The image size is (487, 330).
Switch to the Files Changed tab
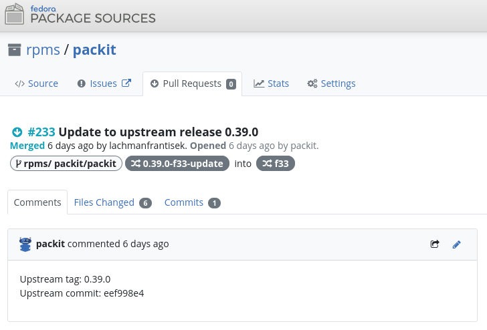tap(104, 202)
